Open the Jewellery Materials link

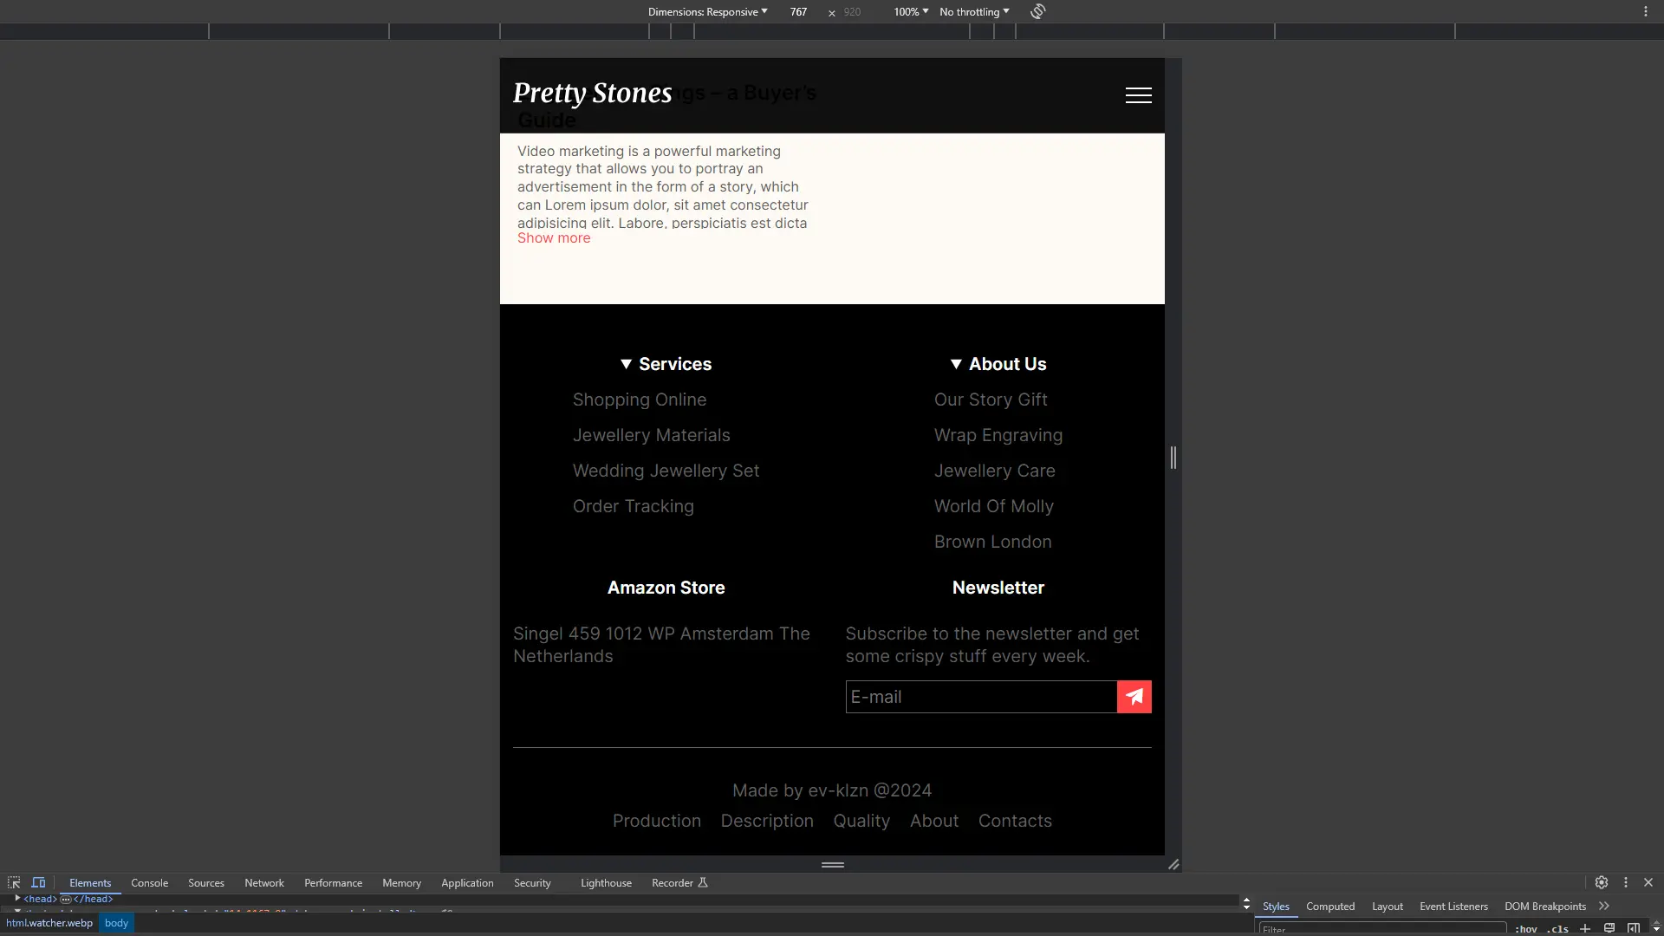click(x=652, y=435)
